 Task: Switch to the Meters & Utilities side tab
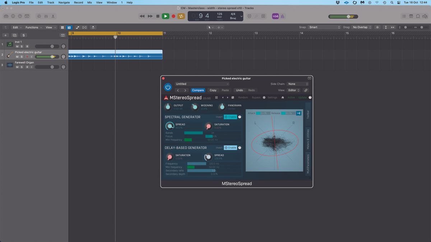[308, 140]
